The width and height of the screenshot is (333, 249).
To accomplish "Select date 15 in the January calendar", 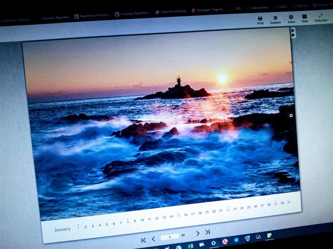I will (x=179, y=215).
